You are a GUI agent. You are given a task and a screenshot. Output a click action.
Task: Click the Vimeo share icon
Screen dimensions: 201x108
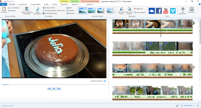coord(173,11)
